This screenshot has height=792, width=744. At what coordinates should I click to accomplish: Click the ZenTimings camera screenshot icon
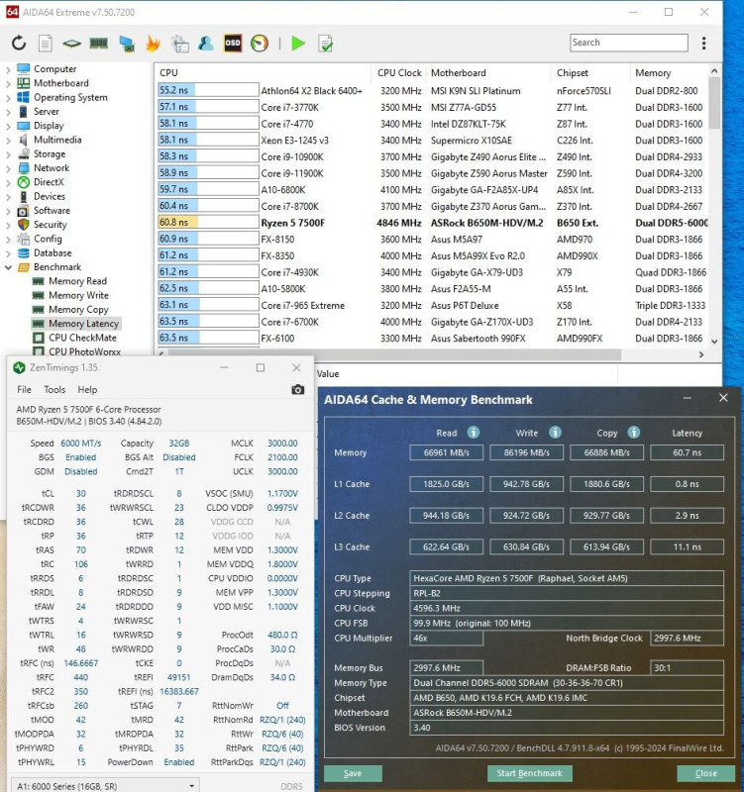[298, 389]
